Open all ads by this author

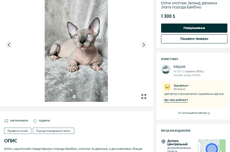point(194,113)
